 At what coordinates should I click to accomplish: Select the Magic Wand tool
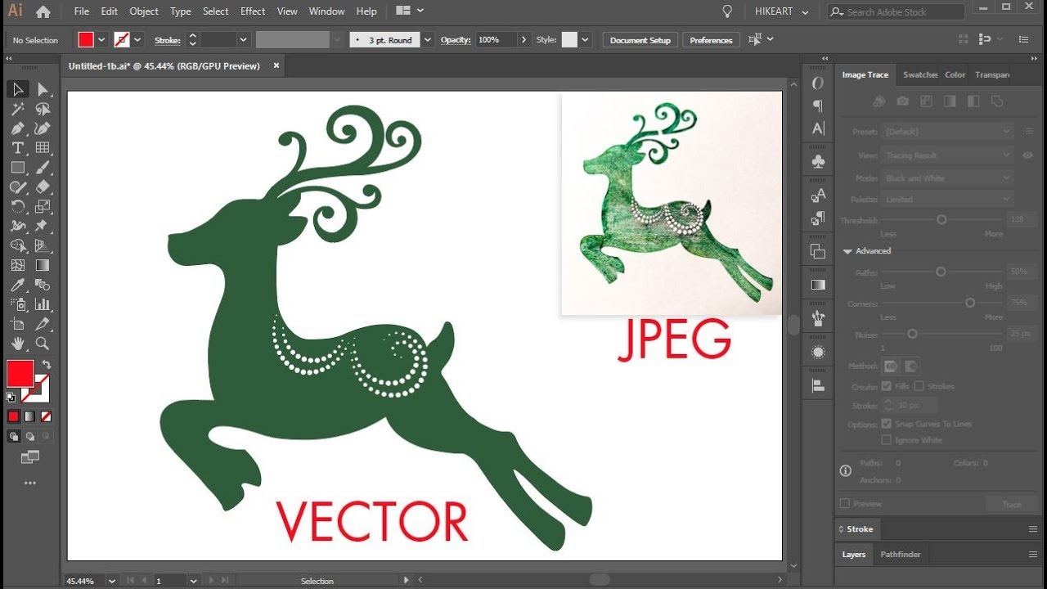tap(16, 109)
